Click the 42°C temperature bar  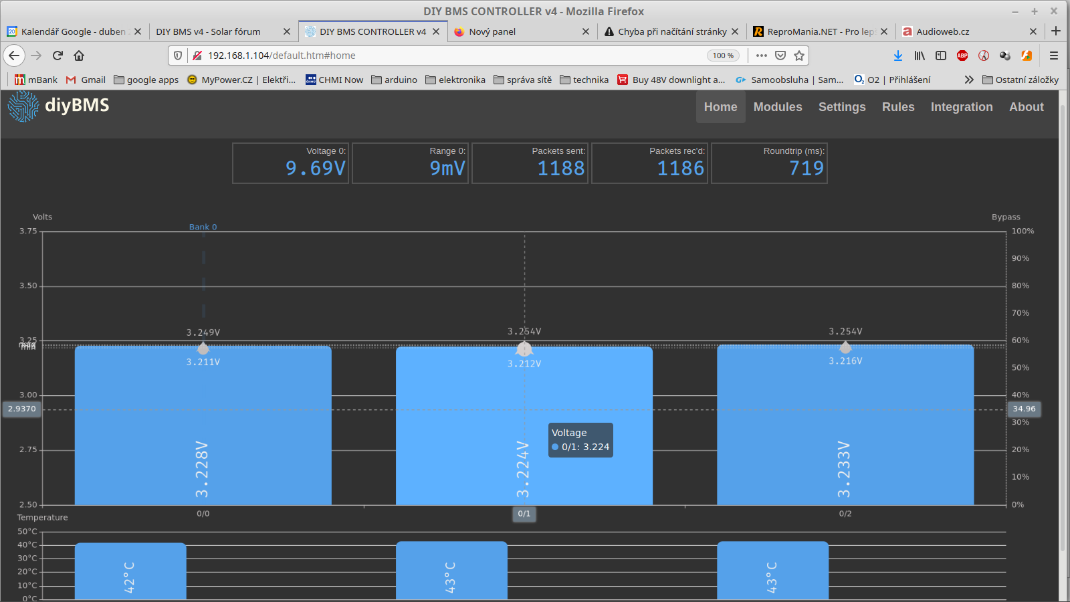[130, 571]
